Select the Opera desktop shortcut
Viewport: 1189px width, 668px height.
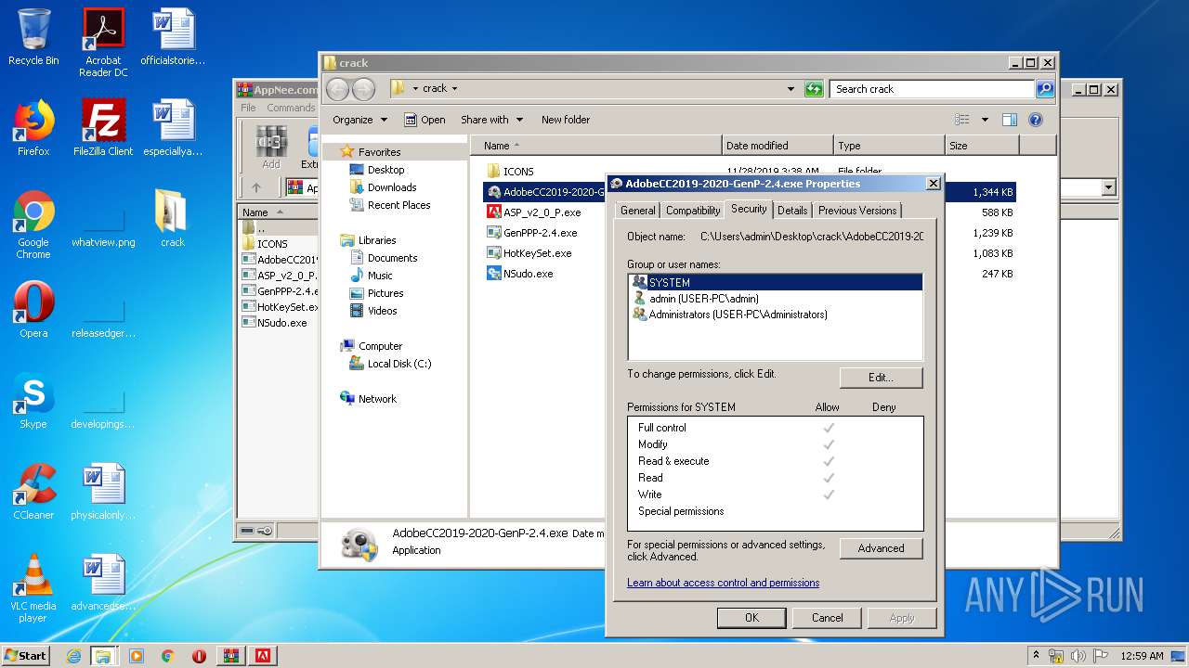tap(33, 310)
